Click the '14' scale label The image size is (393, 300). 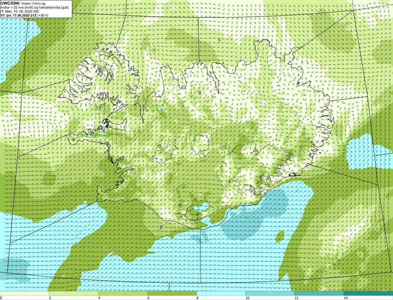pos(345,298)
